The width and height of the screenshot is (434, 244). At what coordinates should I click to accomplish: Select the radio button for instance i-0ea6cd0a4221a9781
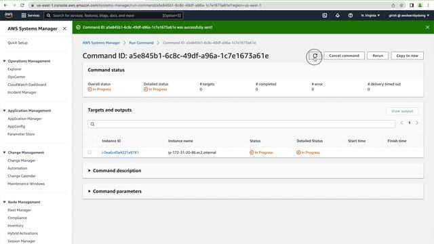(90, 152)
